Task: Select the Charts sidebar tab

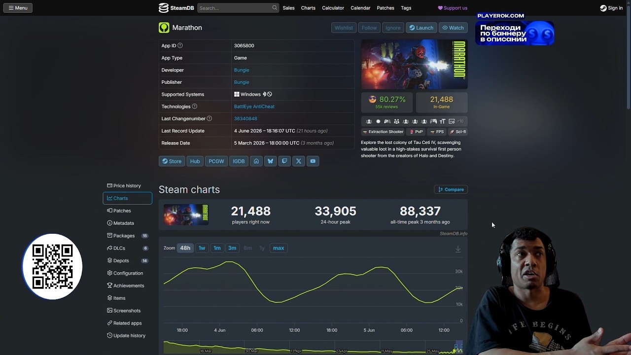Action: point(127,198)
